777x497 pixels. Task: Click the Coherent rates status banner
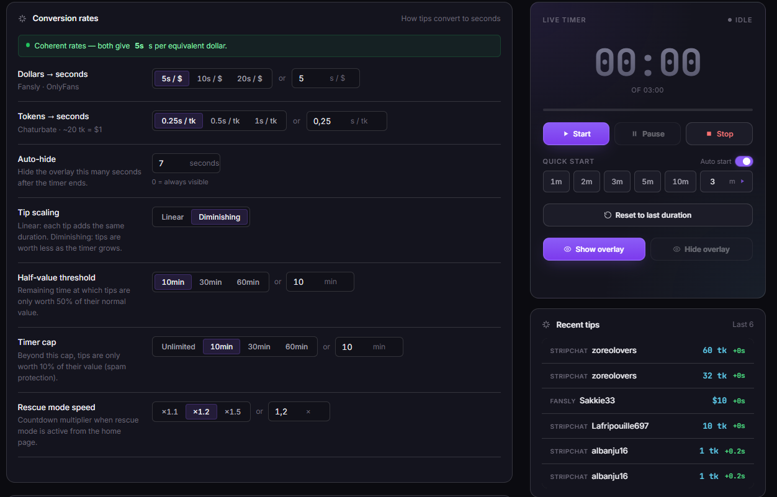(x=259, y=46)
